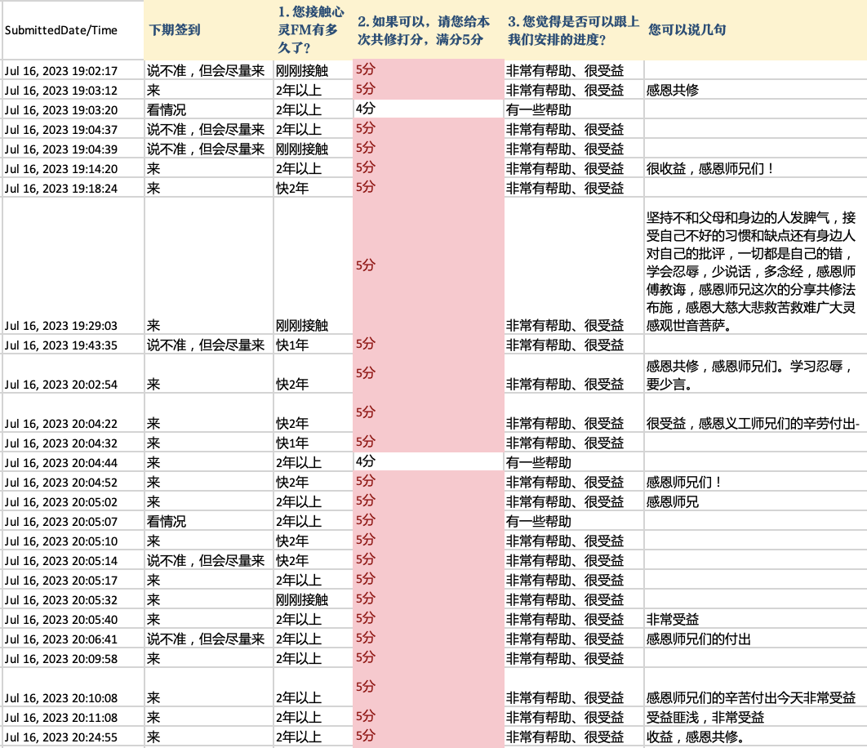Screen dimensions: 867x748
Task: Click 快1年 in the 19:43:35 row
Action: click(x=292, y=345)
